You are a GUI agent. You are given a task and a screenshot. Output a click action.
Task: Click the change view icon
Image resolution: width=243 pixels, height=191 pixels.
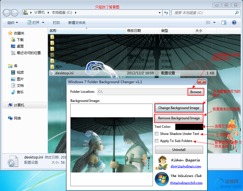(208, 22)
